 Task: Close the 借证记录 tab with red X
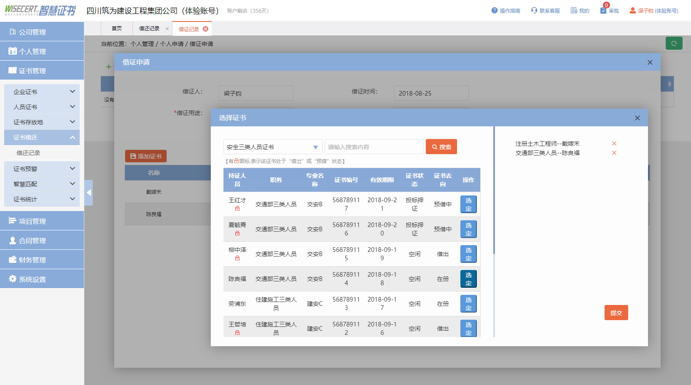206,29
